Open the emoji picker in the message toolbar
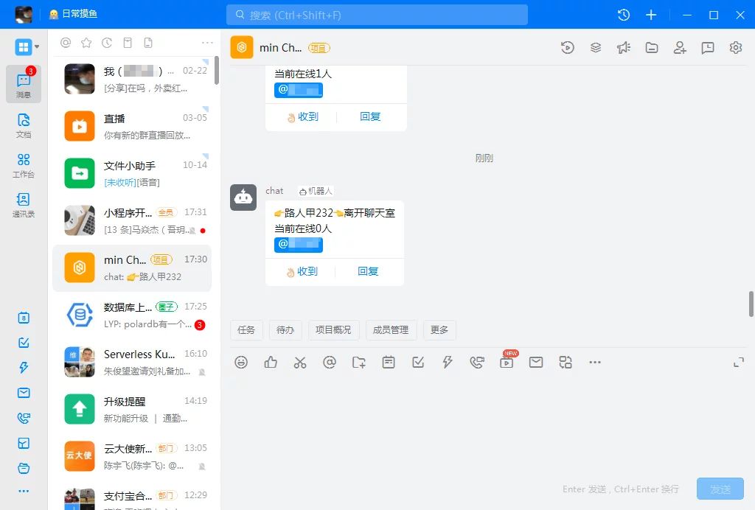This screenshot has height=510, width=755. click(x=241, y=362)
